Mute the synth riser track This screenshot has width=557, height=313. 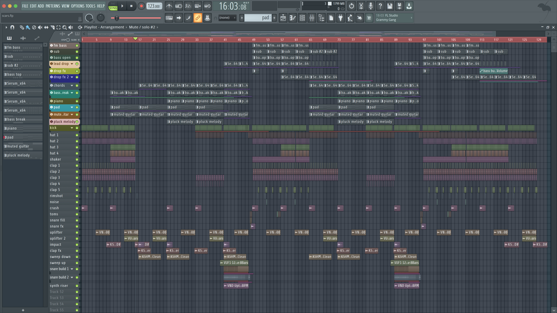[77, 286]
